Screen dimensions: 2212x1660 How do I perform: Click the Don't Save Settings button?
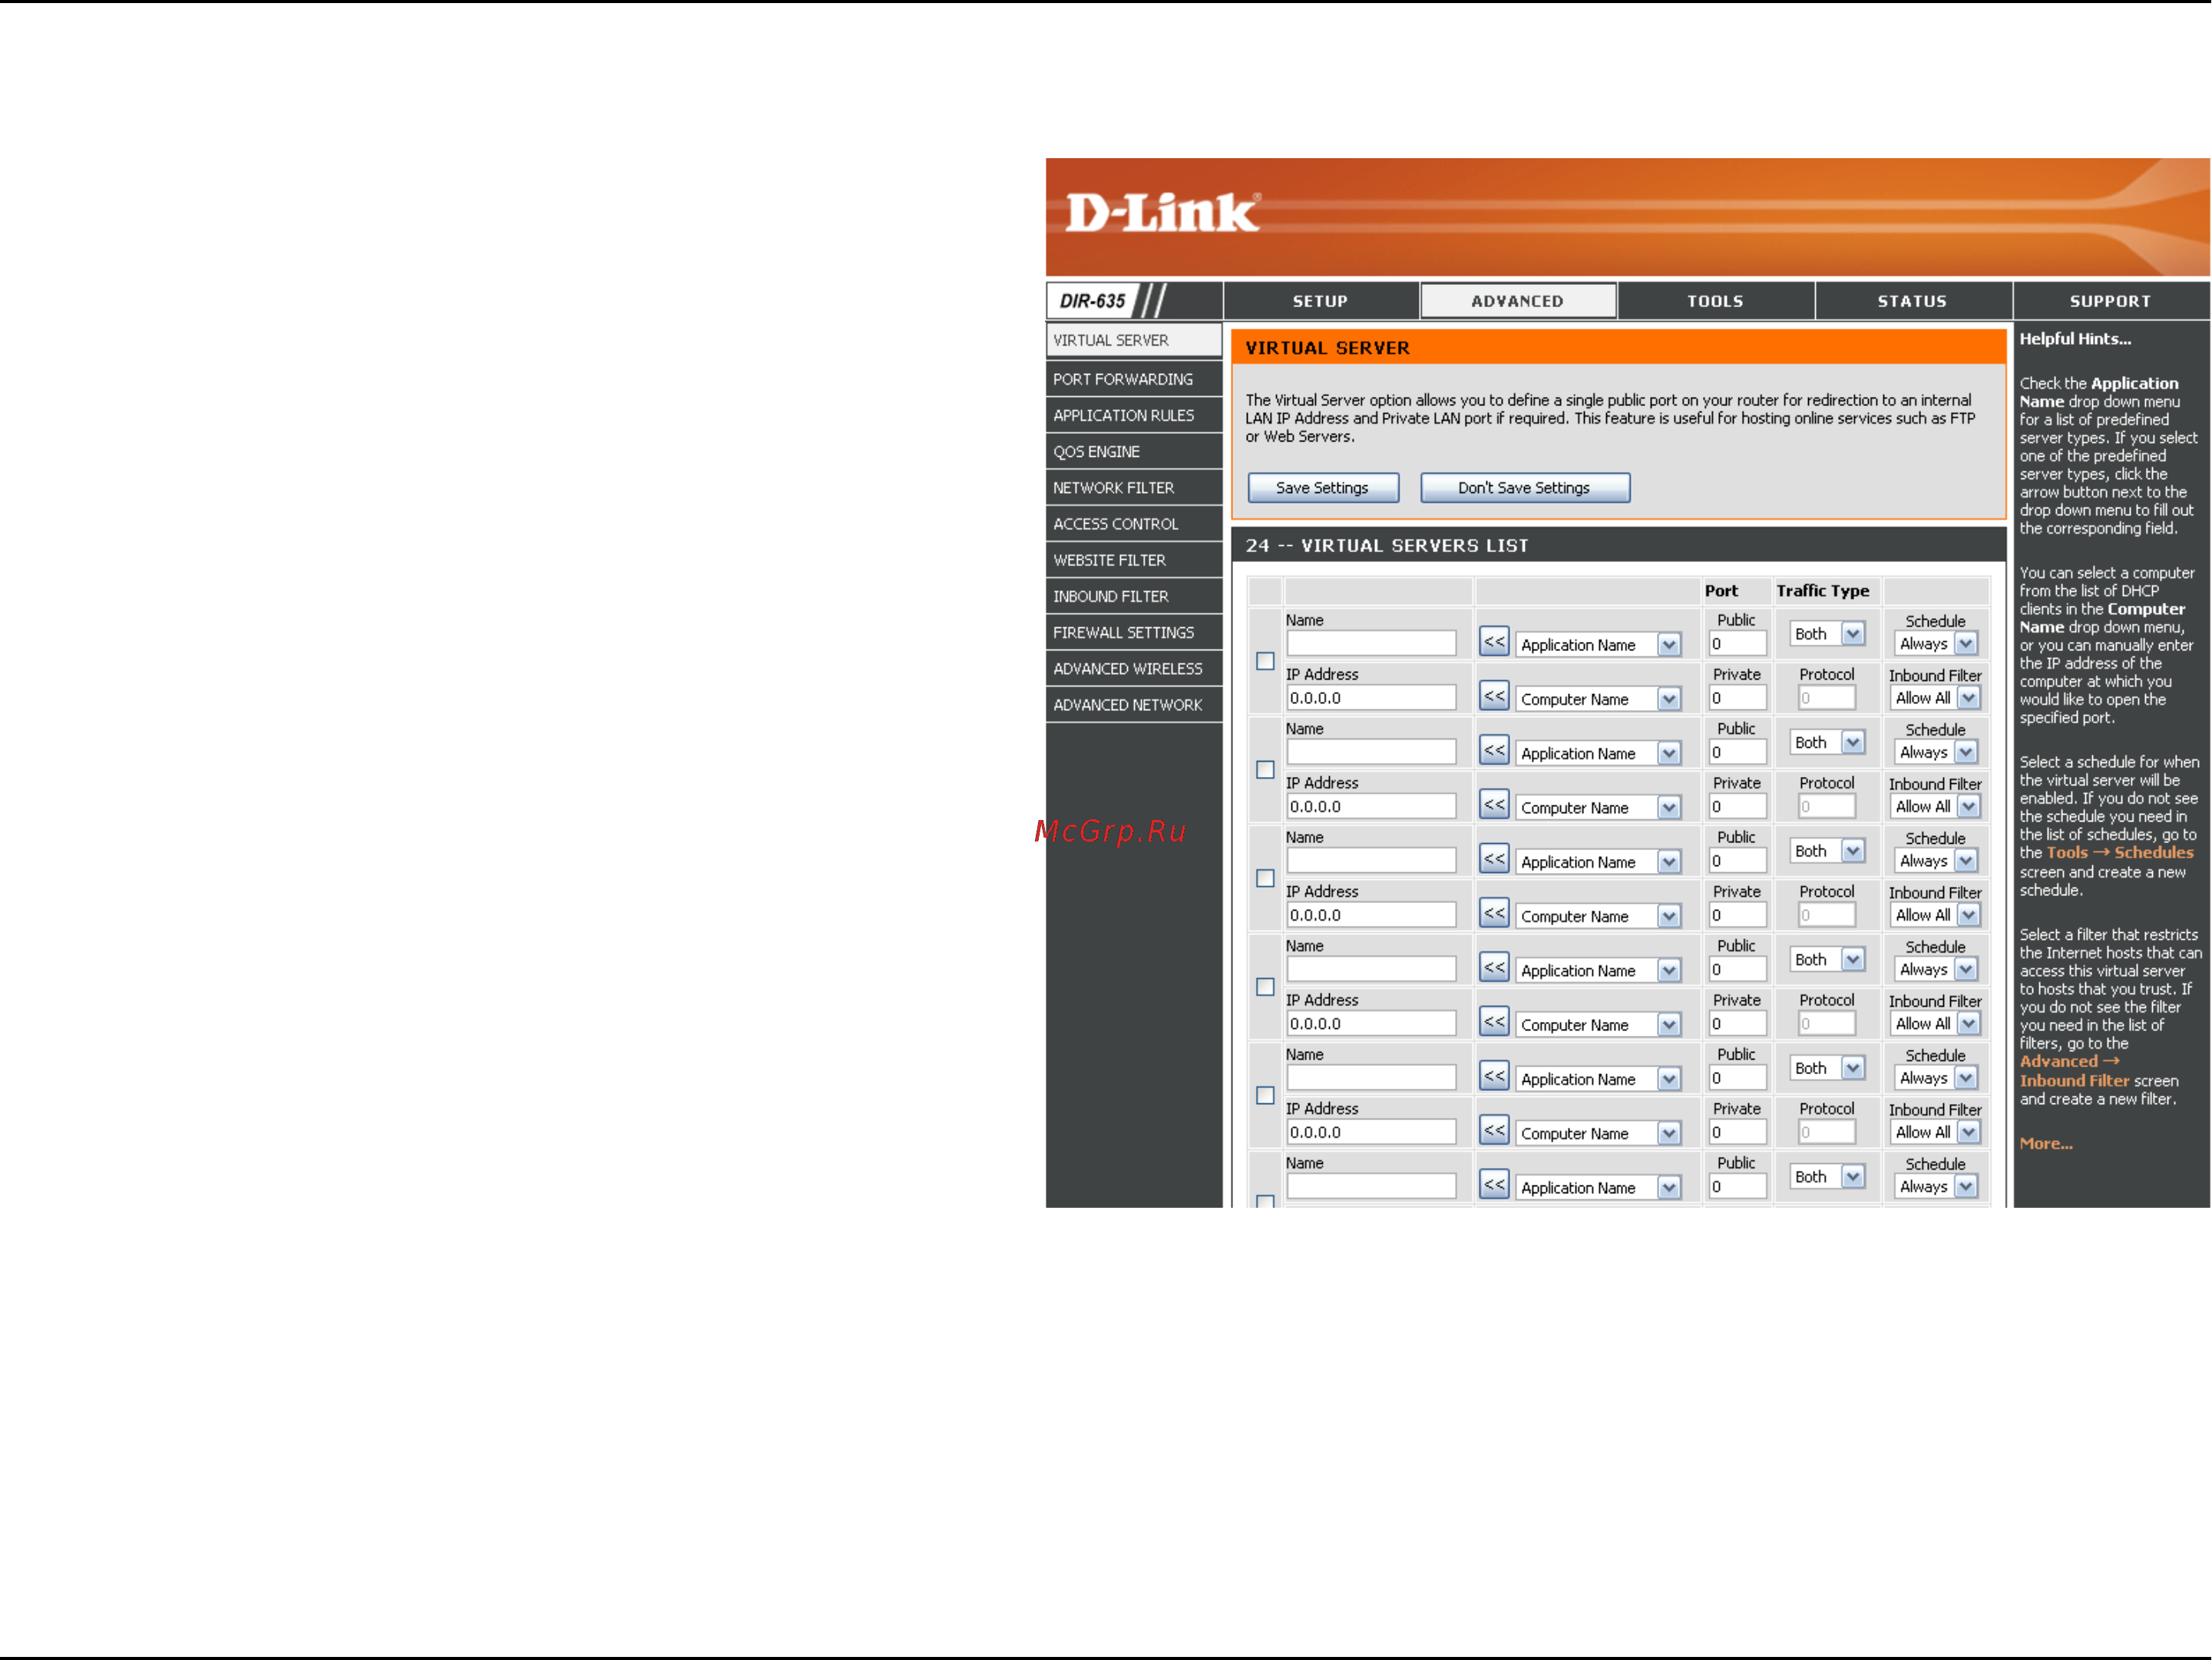coord(1523,488)
